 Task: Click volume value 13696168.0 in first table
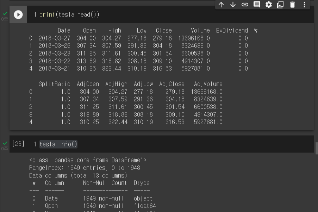coord(194,38)
